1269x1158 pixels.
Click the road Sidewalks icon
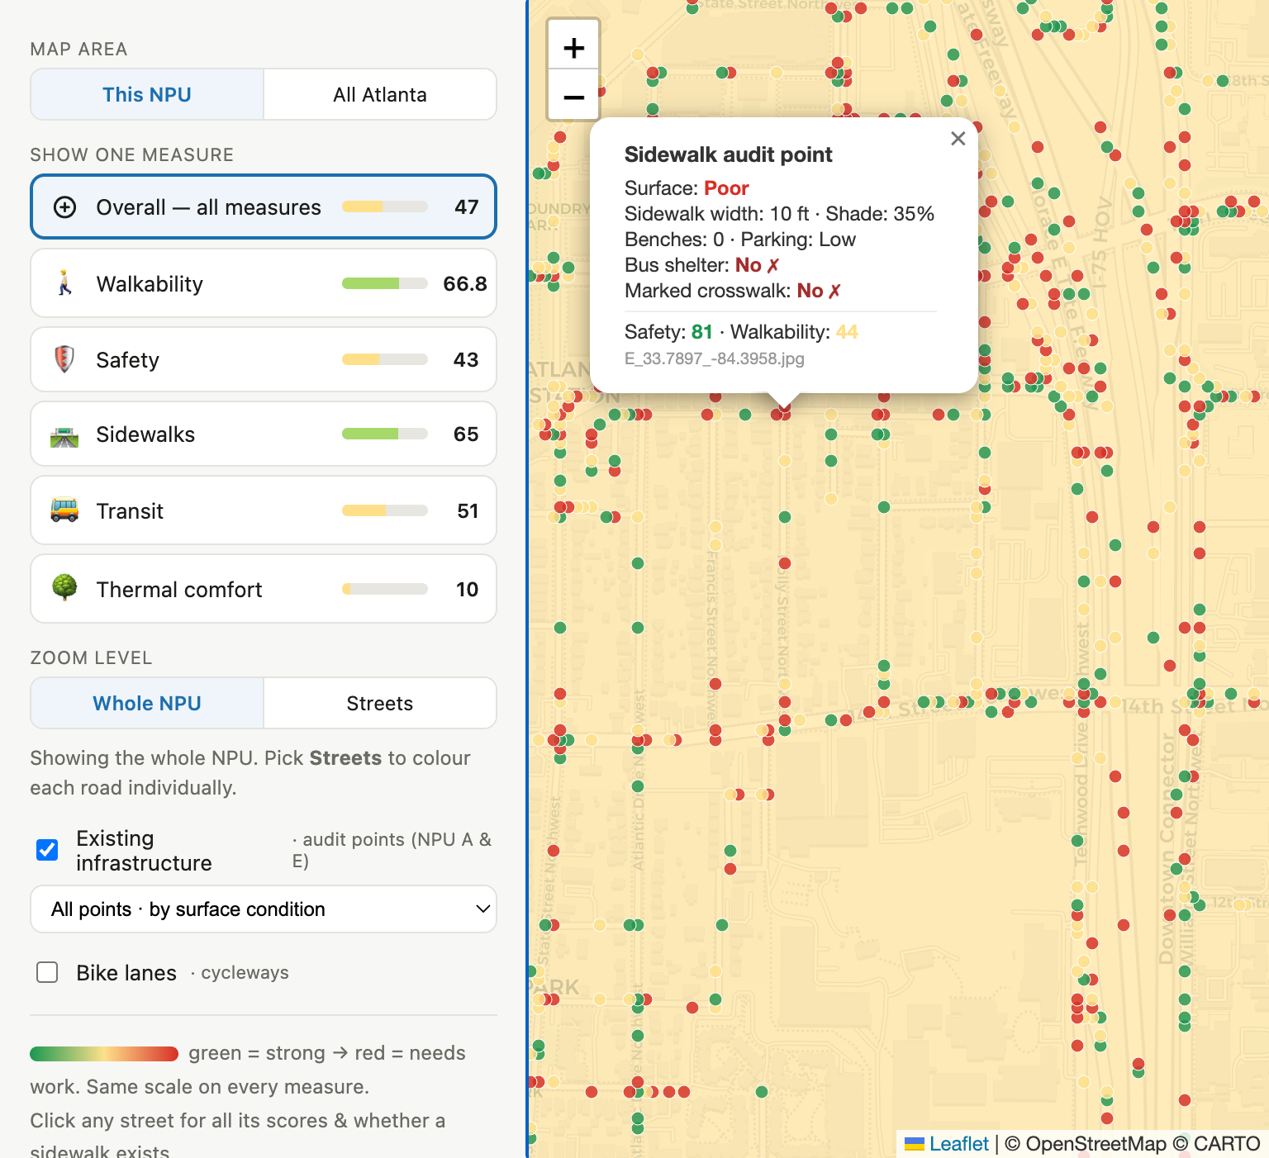[64, 434]
